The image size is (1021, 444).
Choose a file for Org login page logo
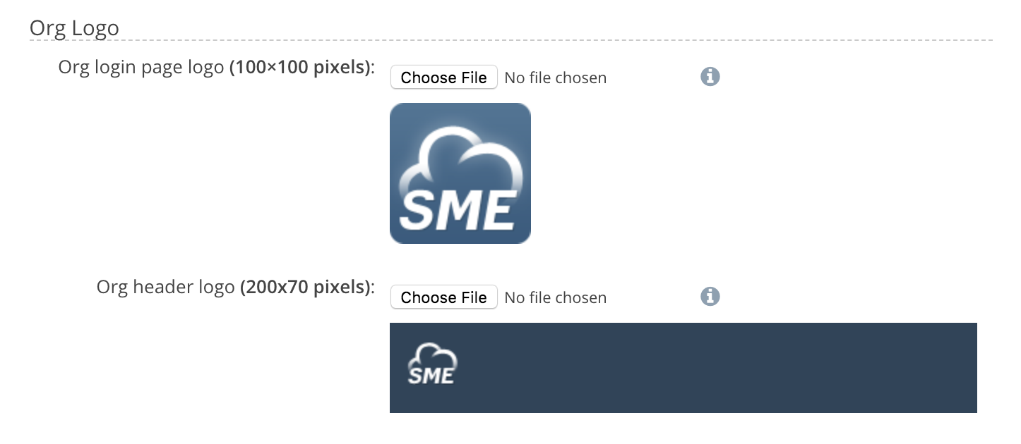click(x=443, y=78)
